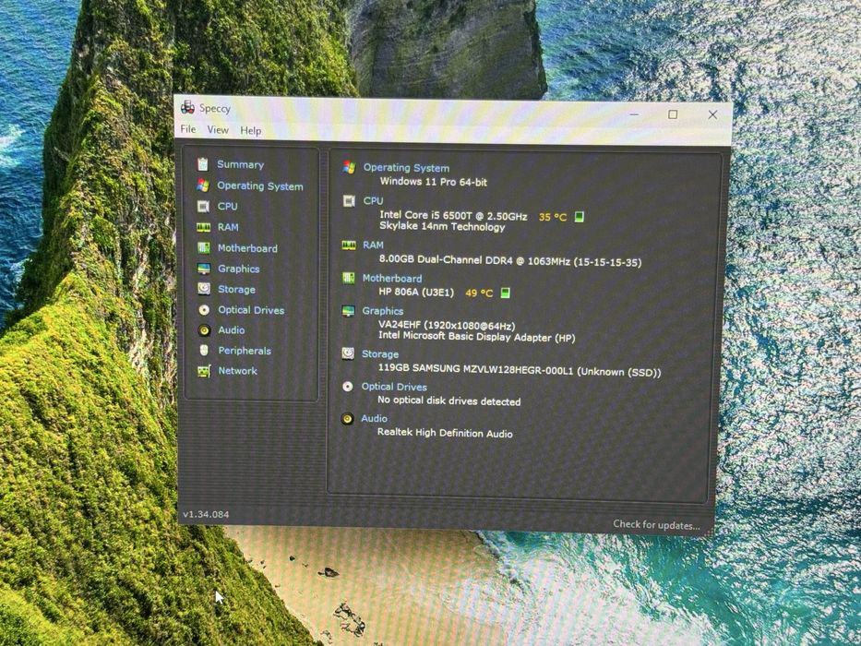
Task: Click the Windows flag icon in the summary panel
Action: click(349, 167)
